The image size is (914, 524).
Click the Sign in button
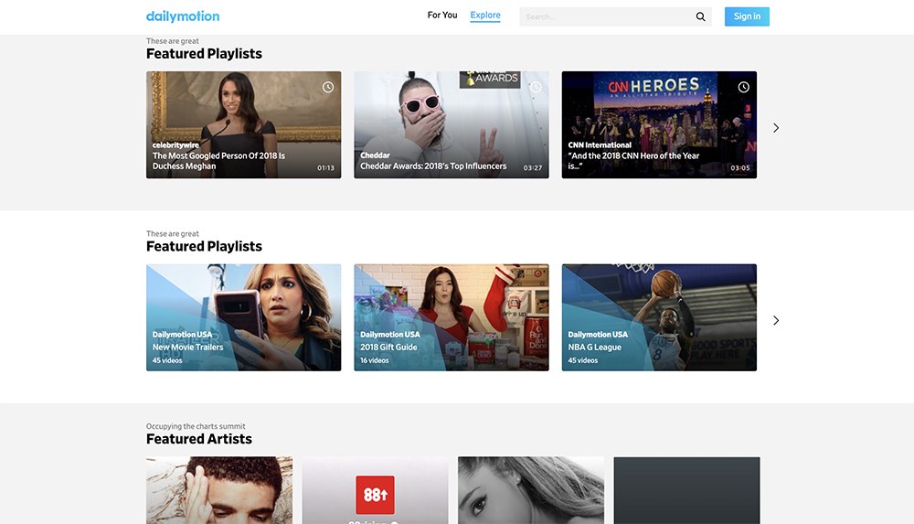(747, 16)
